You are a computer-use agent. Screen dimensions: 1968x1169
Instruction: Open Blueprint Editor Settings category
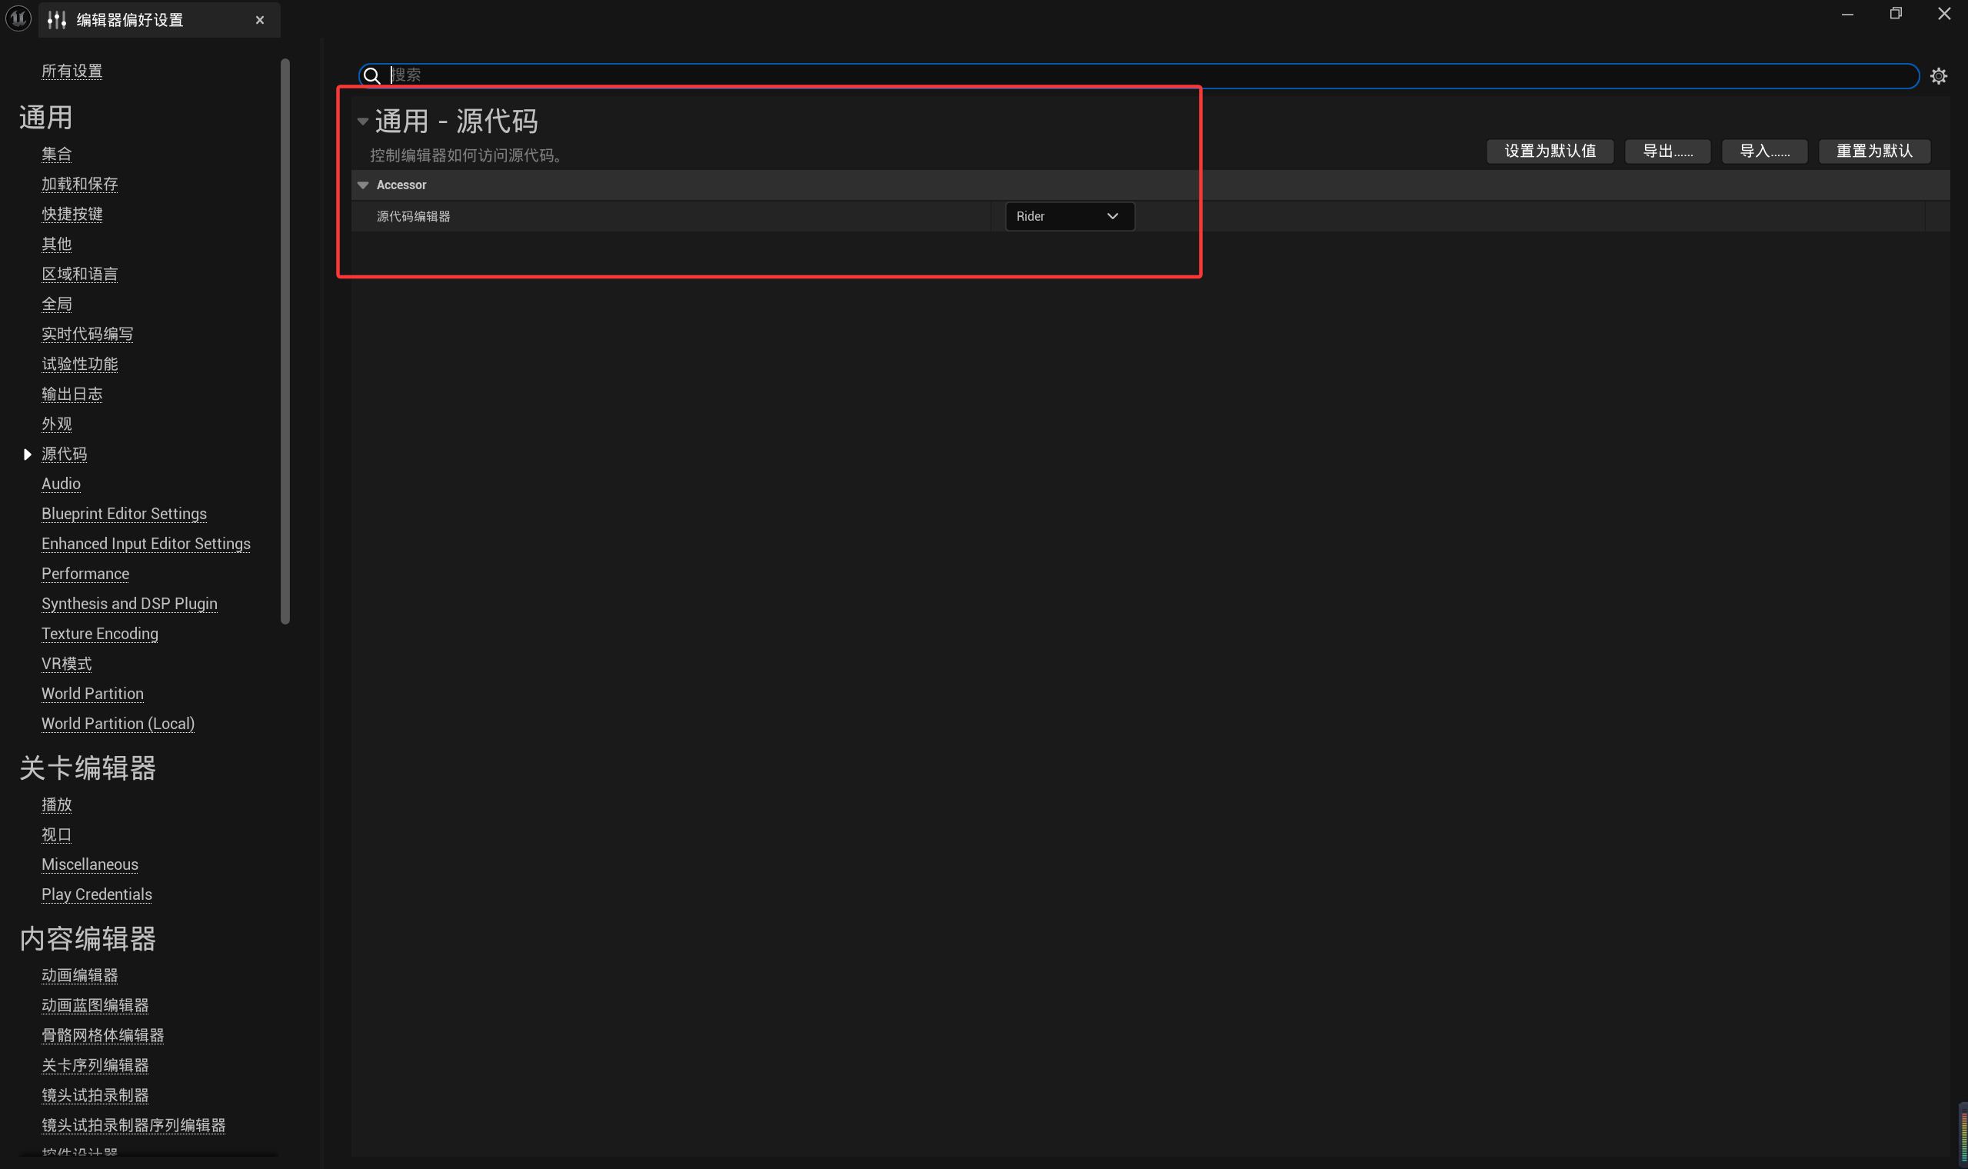click(x=124, y=514)
